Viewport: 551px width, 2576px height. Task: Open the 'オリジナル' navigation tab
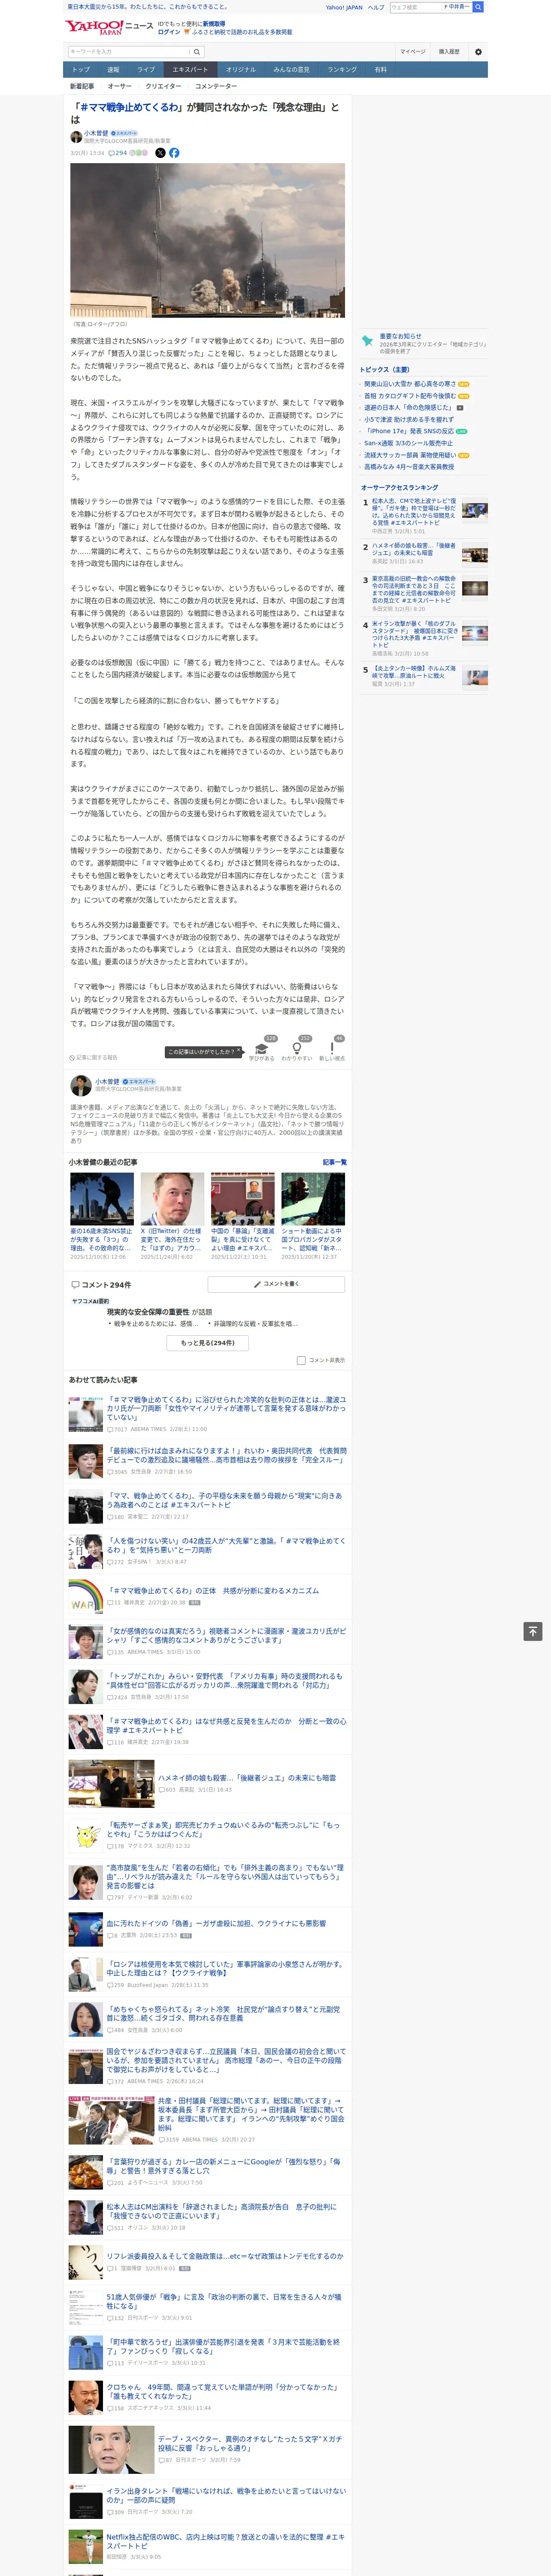coord(241,70)
